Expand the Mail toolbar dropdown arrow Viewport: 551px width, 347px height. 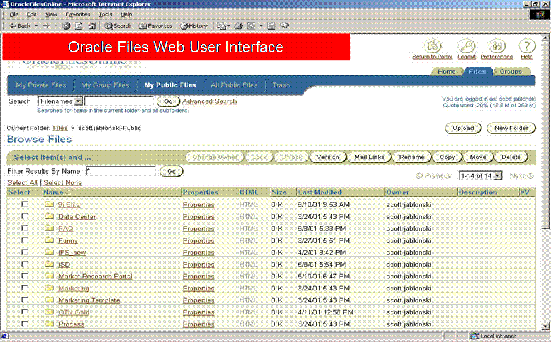coord(228,26)
